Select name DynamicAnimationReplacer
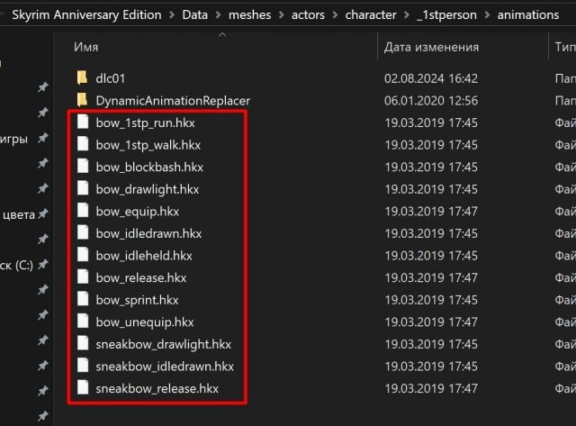 (173, 100)
